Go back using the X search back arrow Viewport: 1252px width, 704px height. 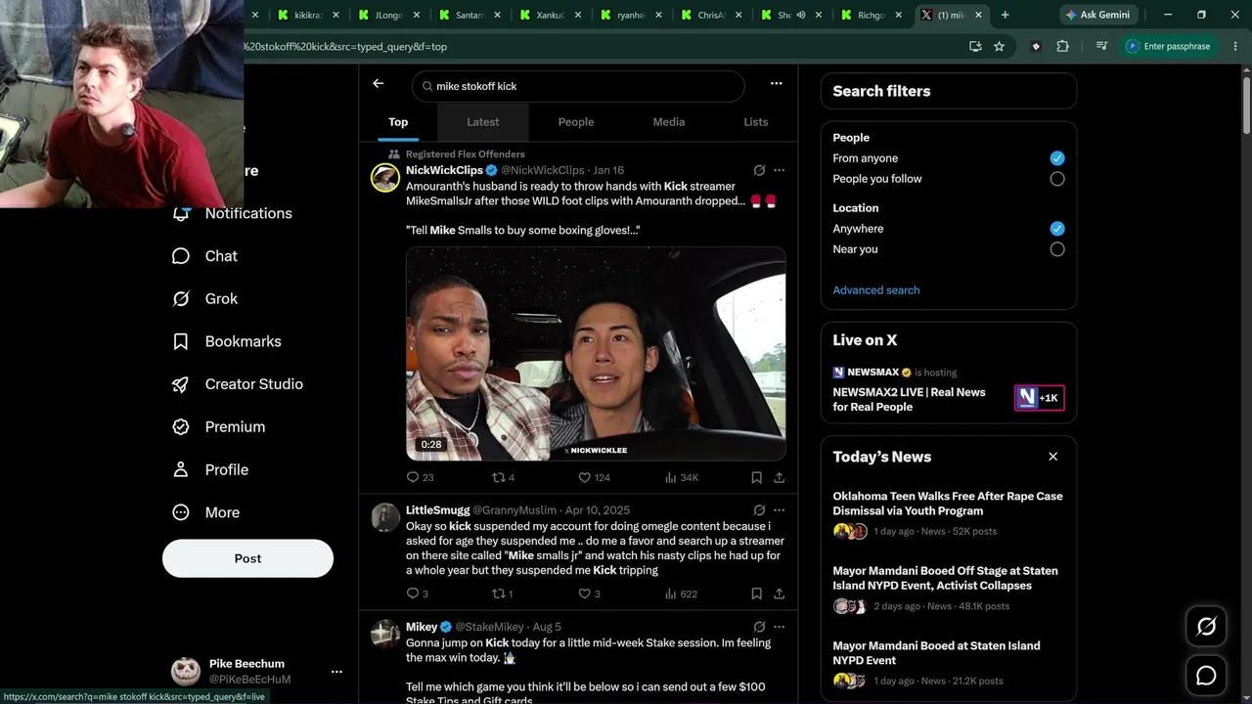[x=379, y=84]
